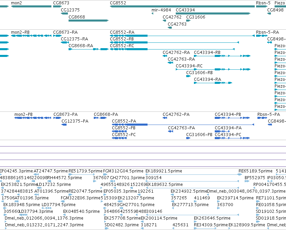Select the Rbsn-5 gene label
The width and height of the screenshot is (286, 230).
[x=263, y=3]
